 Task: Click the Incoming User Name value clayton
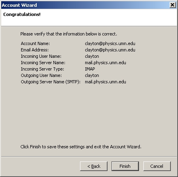pyautogui.click(x=92, y=56)
